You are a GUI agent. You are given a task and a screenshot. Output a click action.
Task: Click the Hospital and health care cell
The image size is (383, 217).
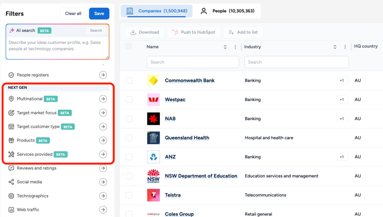(269, 138)
